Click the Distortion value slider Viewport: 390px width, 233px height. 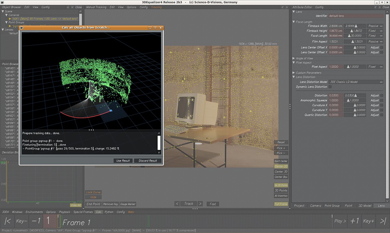click(355, 96)
